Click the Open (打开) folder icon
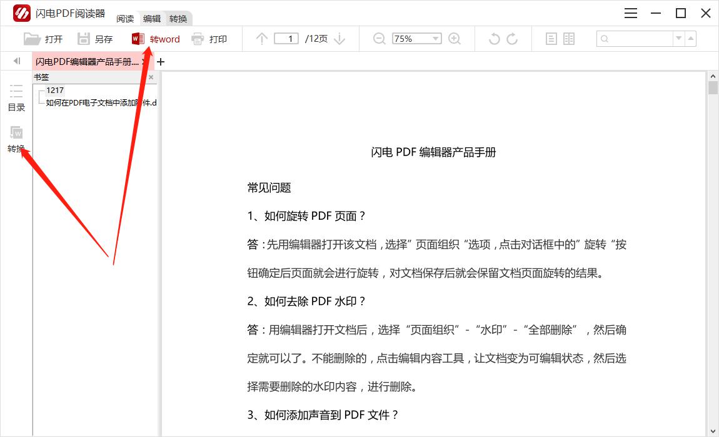Image resolution: width=719 pixels, height=437 pixels. [32, 39]
